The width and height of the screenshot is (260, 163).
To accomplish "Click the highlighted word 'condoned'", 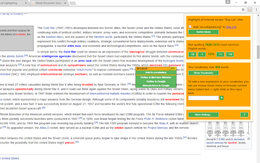I will [x=55, y=70].
